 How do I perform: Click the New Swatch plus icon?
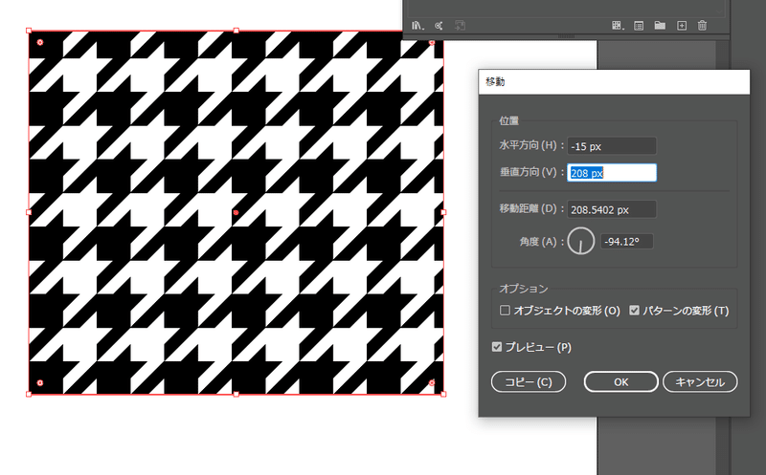pos(682,26)
